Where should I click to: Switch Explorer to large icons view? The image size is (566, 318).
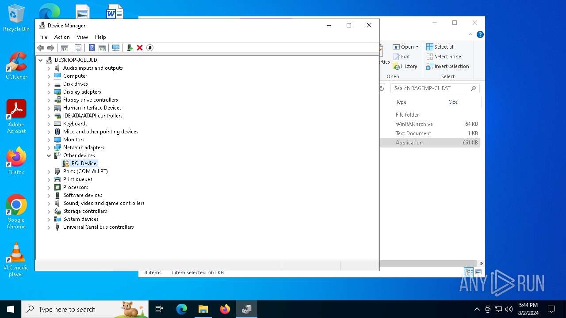click(x=478, y=272)
